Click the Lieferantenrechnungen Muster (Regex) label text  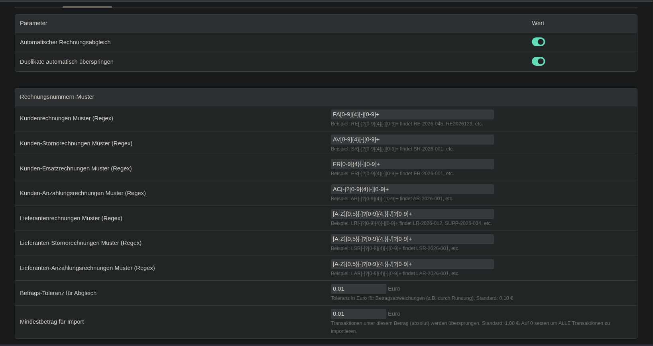[x=71, y=218]
